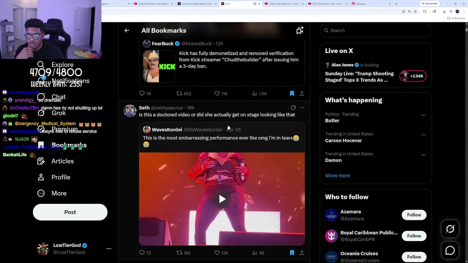Open a new browser tab
Viewport: 468px width, 263px height.
(396, 4)
